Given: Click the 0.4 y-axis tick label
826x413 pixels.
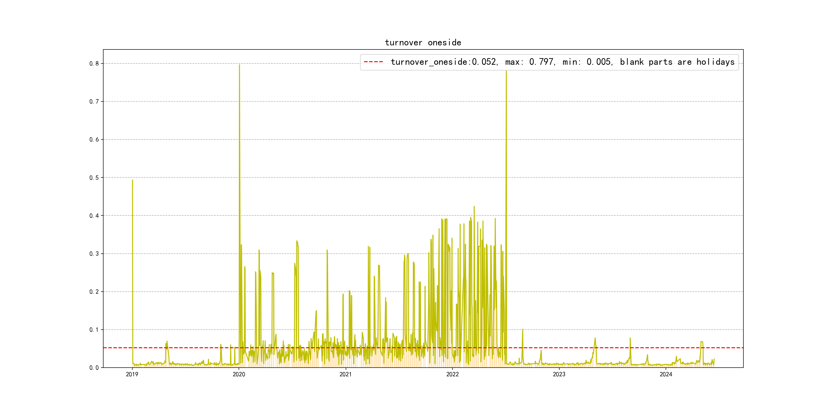Looking at the screenshot, I should pos(94,215).
